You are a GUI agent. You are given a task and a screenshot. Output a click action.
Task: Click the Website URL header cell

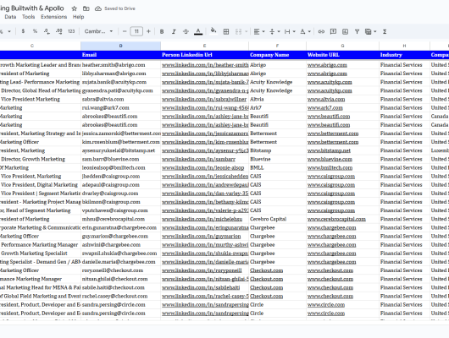pyautogui.click(x=342, y=55)
